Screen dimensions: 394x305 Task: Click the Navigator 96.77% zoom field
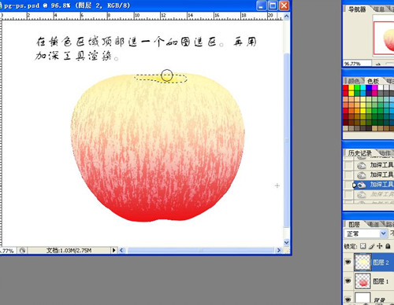point(357,64)
